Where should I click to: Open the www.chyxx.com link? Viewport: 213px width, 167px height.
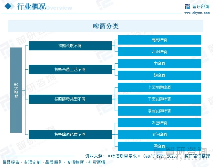click(197, 13)
